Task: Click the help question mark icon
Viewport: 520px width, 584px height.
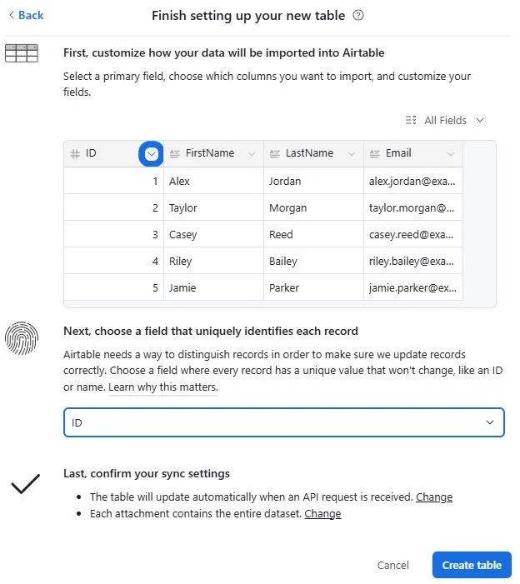Action: tap(358, 15)
